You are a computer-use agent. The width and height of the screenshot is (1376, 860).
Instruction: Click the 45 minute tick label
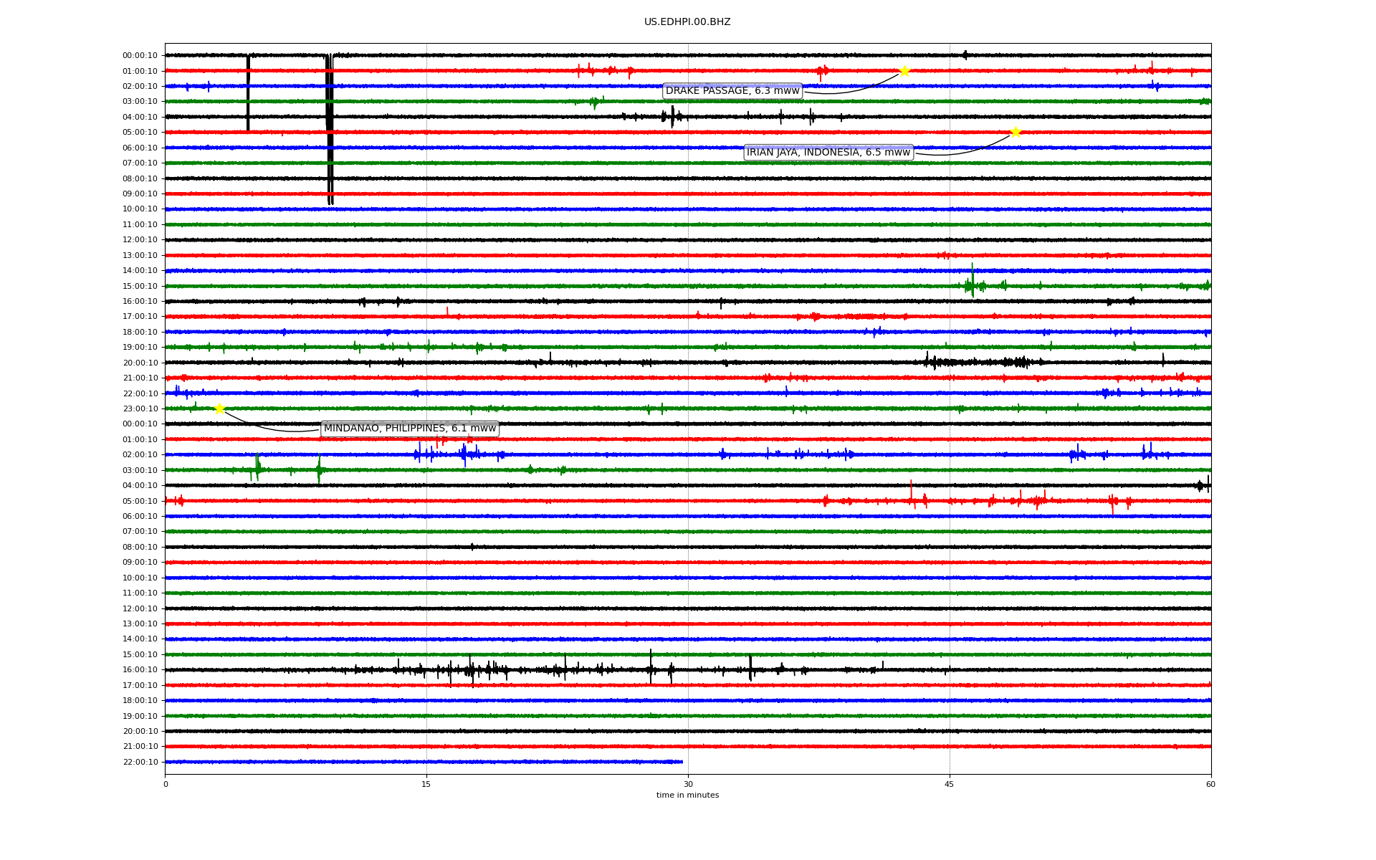tap(949, 784)
